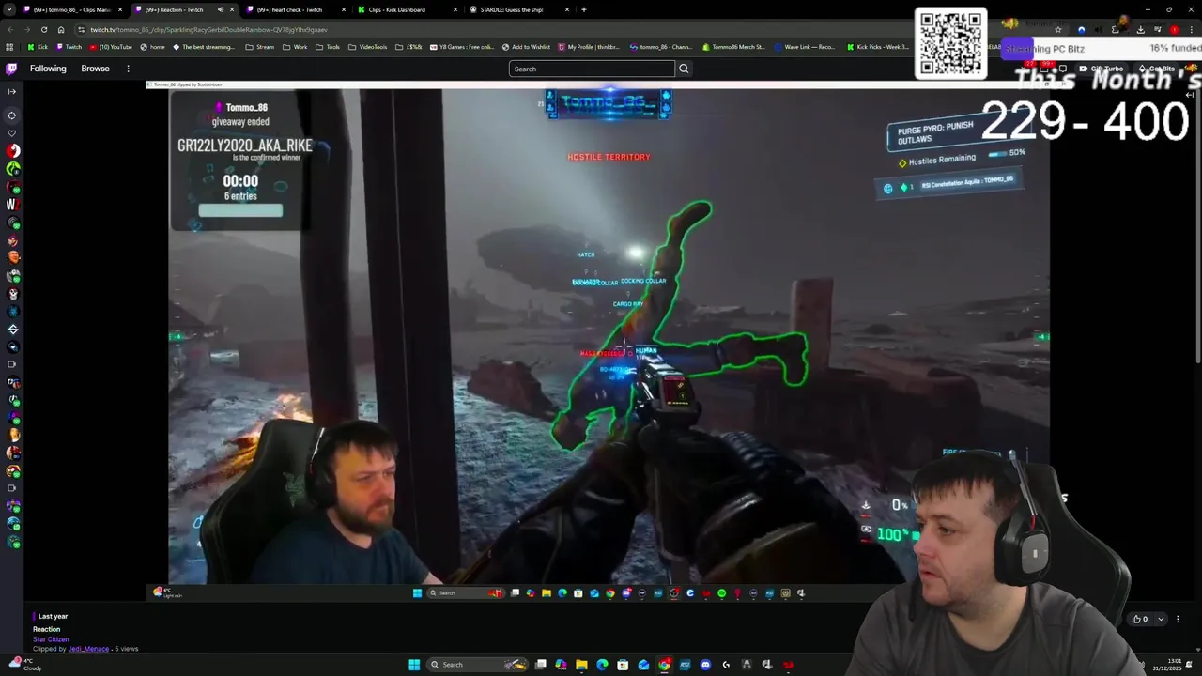Open the Browse page
This screenshot has width=1202, height=676.
tap(95, 69)
